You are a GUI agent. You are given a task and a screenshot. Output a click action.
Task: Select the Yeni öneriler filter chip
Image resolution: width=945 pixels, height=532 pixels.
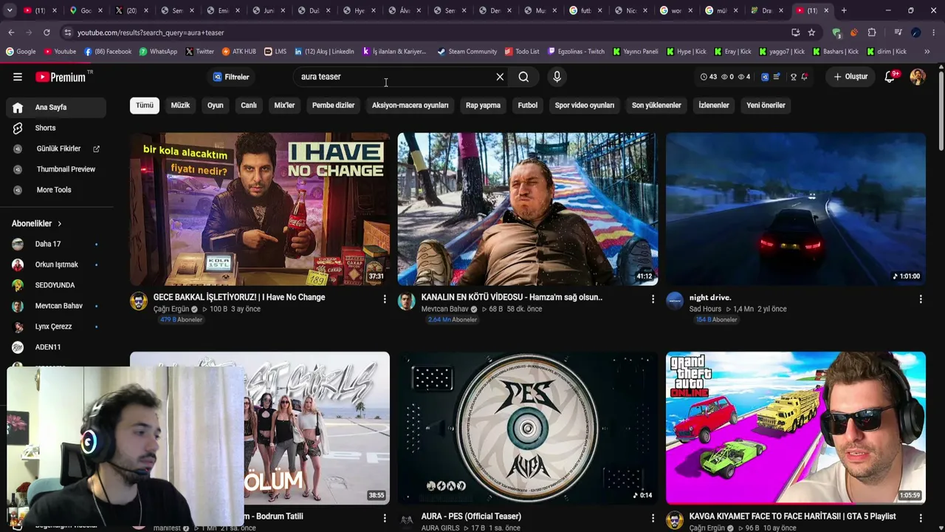766,105
